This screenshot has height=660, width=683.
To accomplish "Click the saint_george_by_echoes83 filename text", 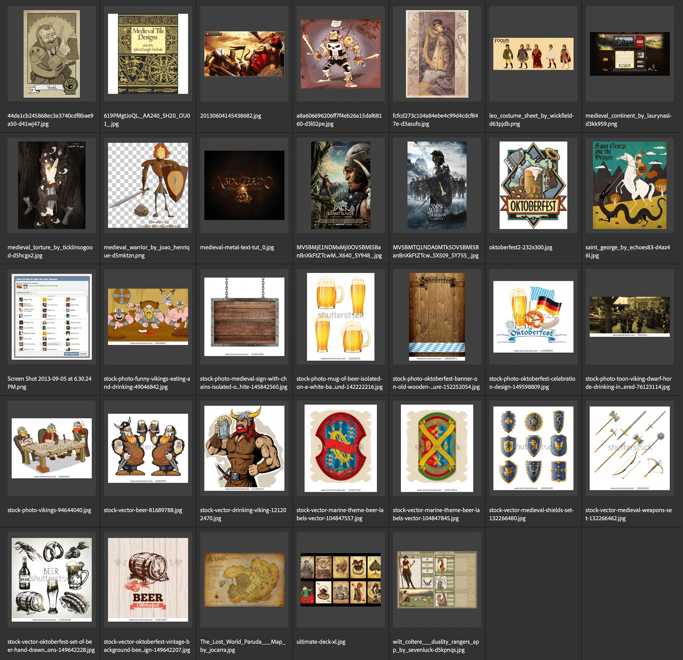I will click(628, 251).
